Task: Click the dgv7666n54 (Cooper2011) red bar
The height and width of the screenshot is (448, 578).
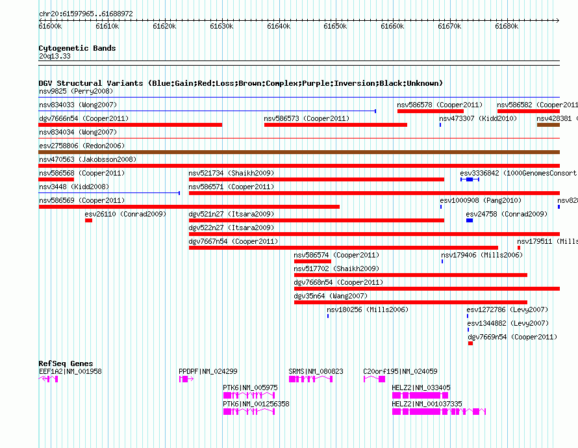Action: (131, 125)
